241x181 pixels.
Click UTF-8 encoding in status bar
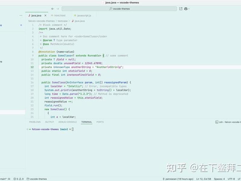[231, 179]
